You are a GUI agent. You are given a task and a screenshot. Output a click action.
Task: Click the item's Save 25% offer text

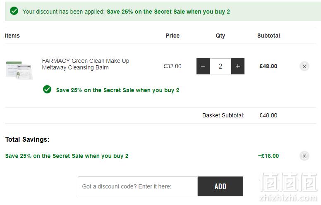click(117, 90)
